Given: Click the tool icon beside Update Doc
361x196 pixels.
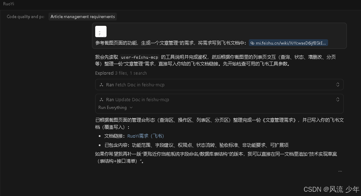Looking at the screenshot, I should click(101, 100).
